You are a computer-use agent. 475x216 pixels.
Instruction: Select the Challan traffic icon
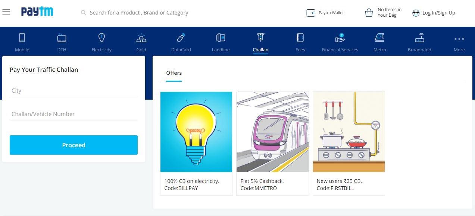click(260, 38)
